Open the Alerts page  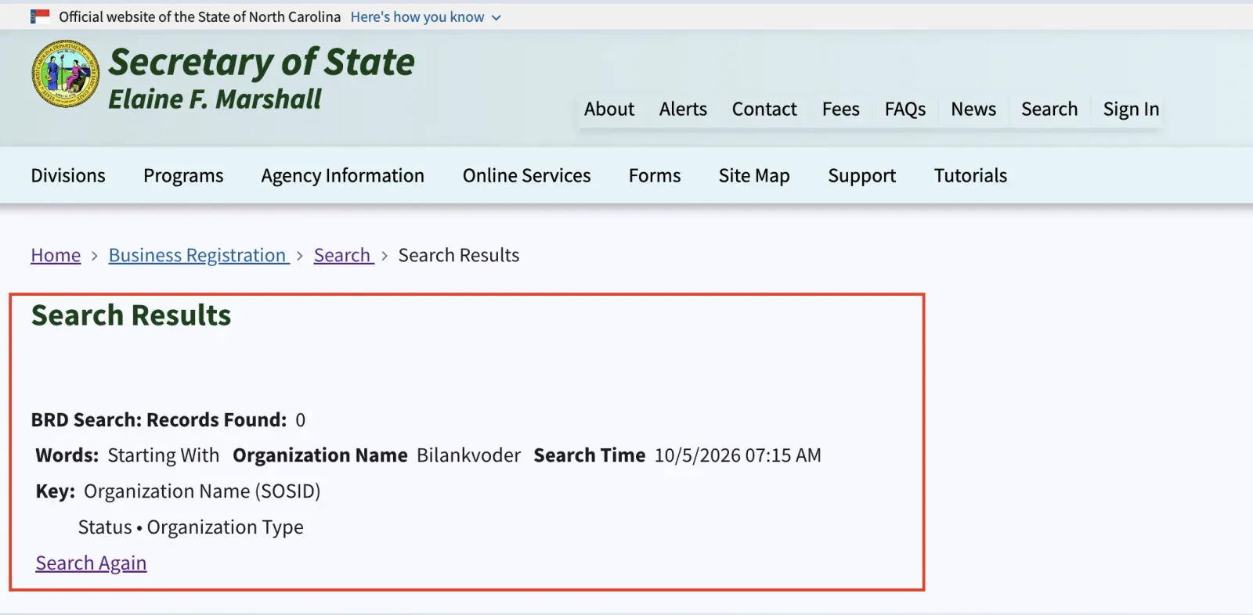tap(683, 110)
